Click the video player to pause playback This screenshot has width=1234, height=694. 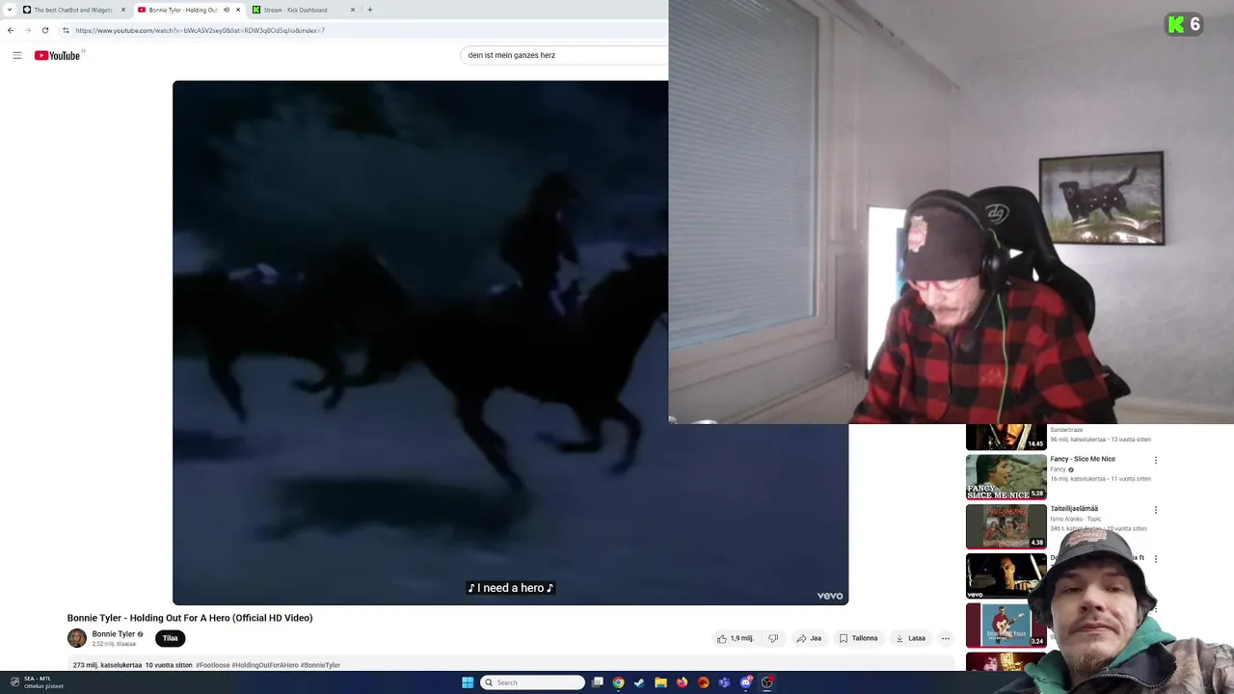pos(419,342)
